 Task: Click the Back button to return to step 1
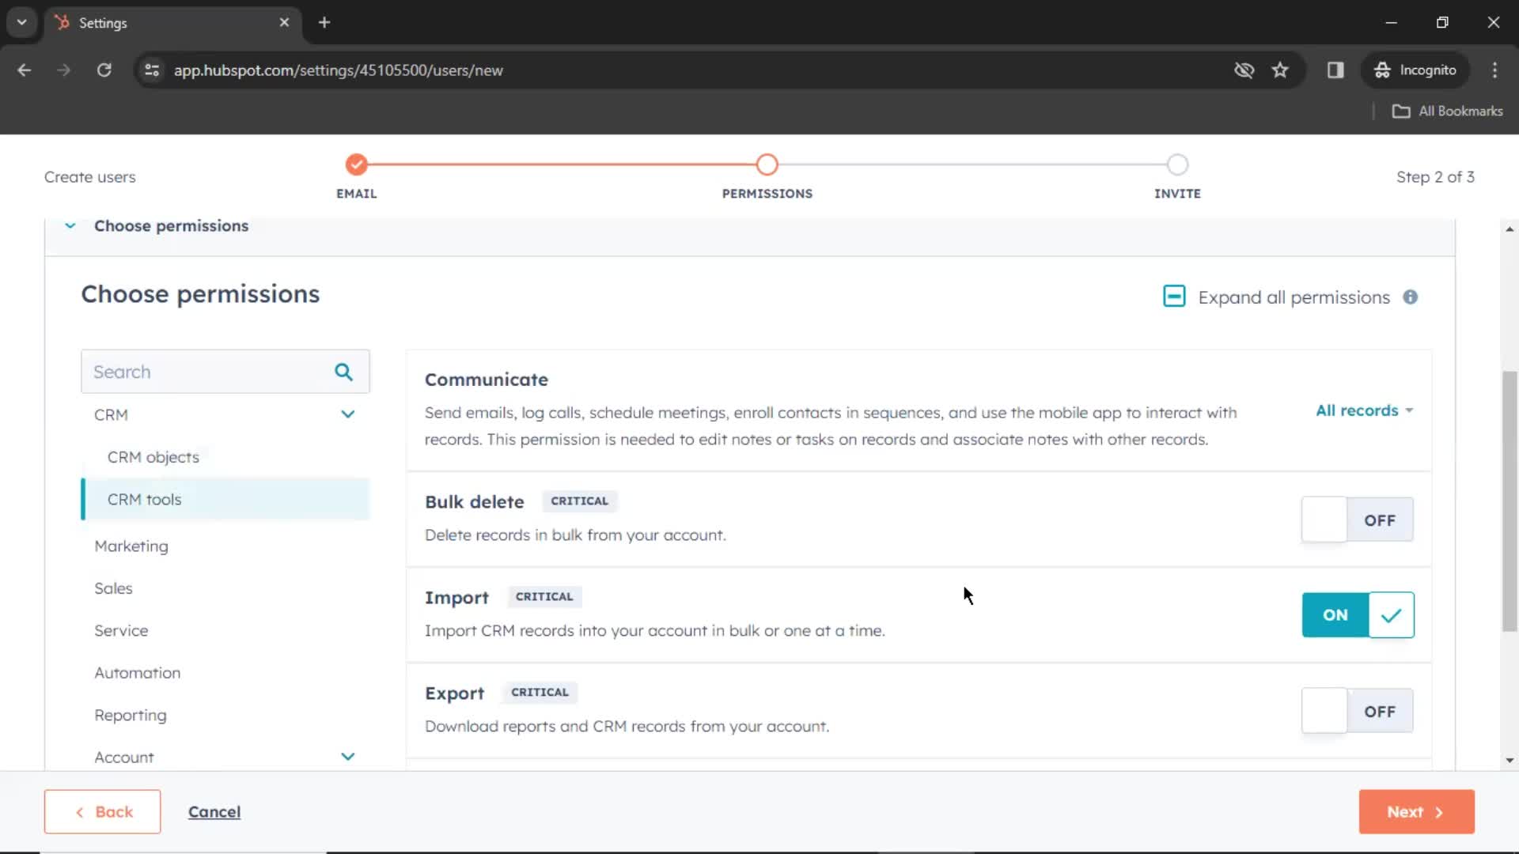coord(101,811)
